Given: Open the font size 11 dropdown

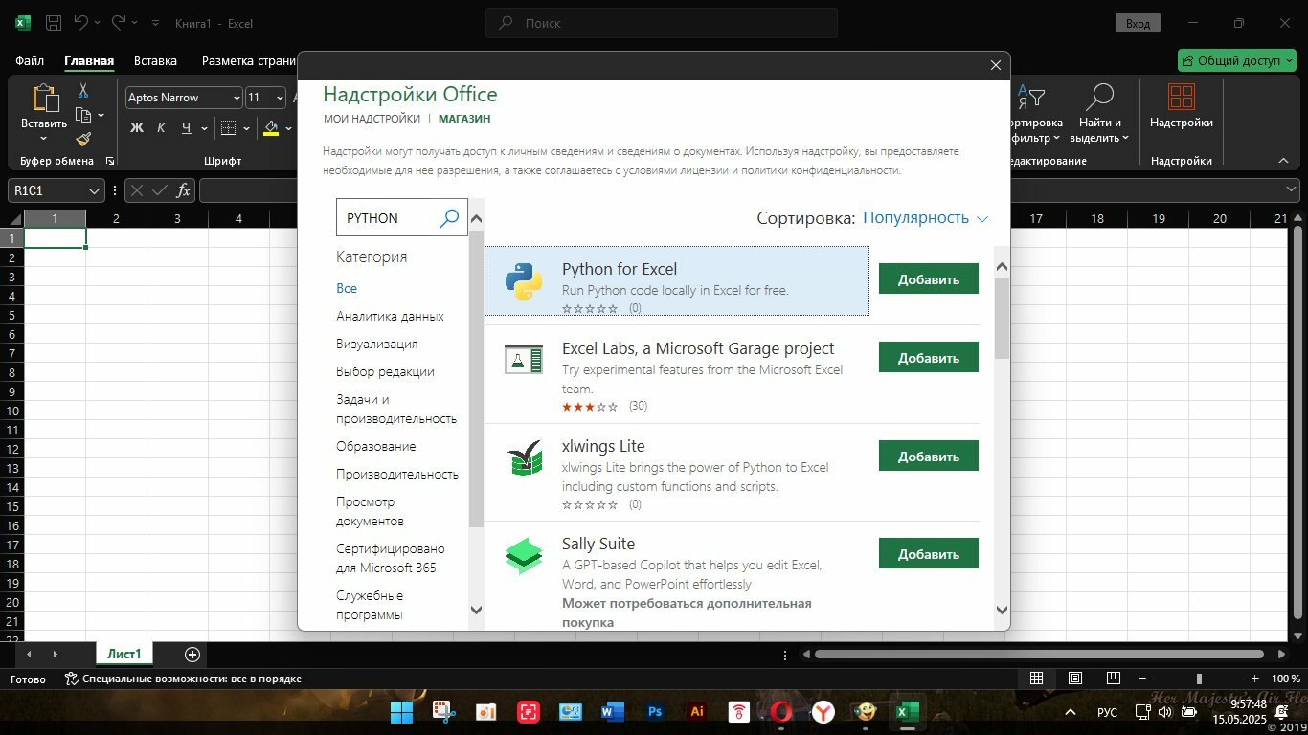Looking at the screenshot, I should tap(280, 98).
